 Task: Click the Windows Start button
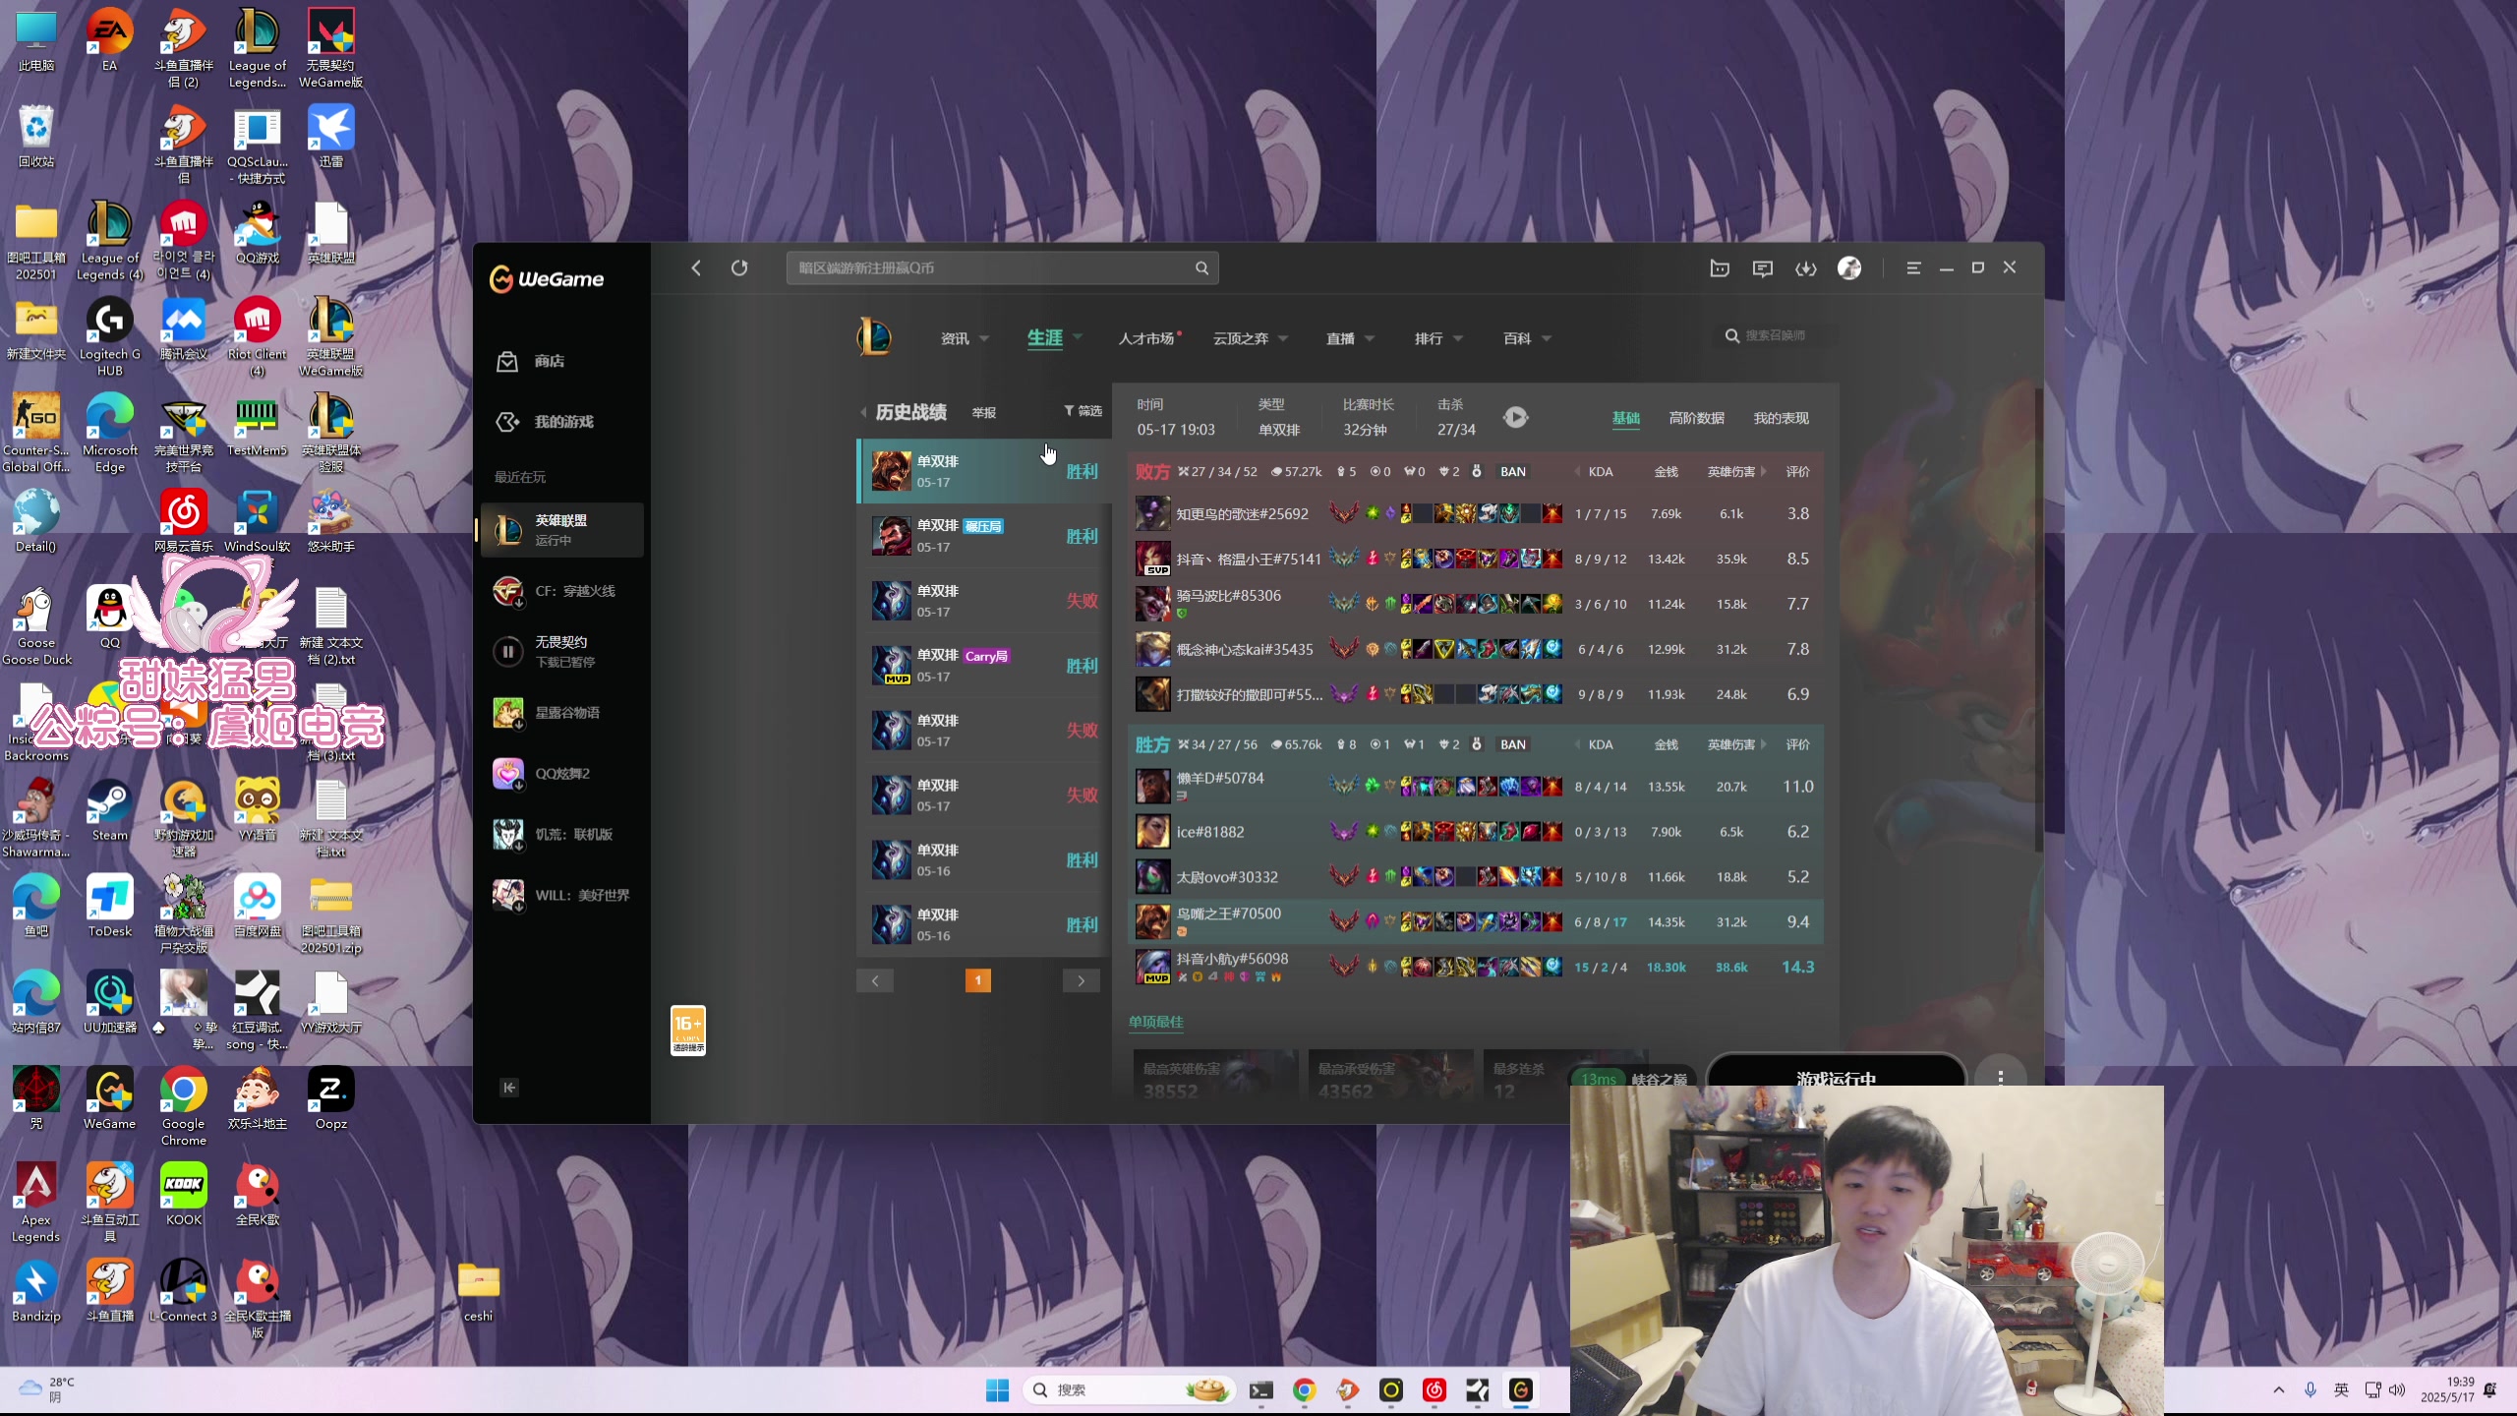997,1389
